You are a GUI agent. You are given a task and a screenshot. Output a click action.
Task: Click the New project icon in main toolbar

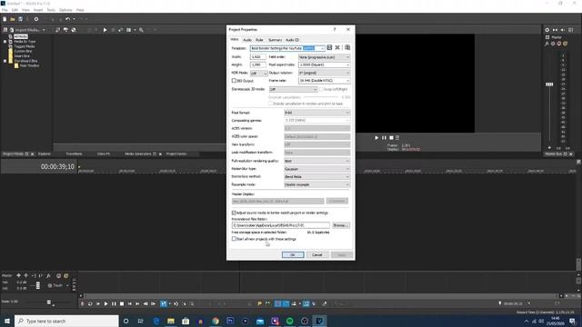tap(5, 19)
